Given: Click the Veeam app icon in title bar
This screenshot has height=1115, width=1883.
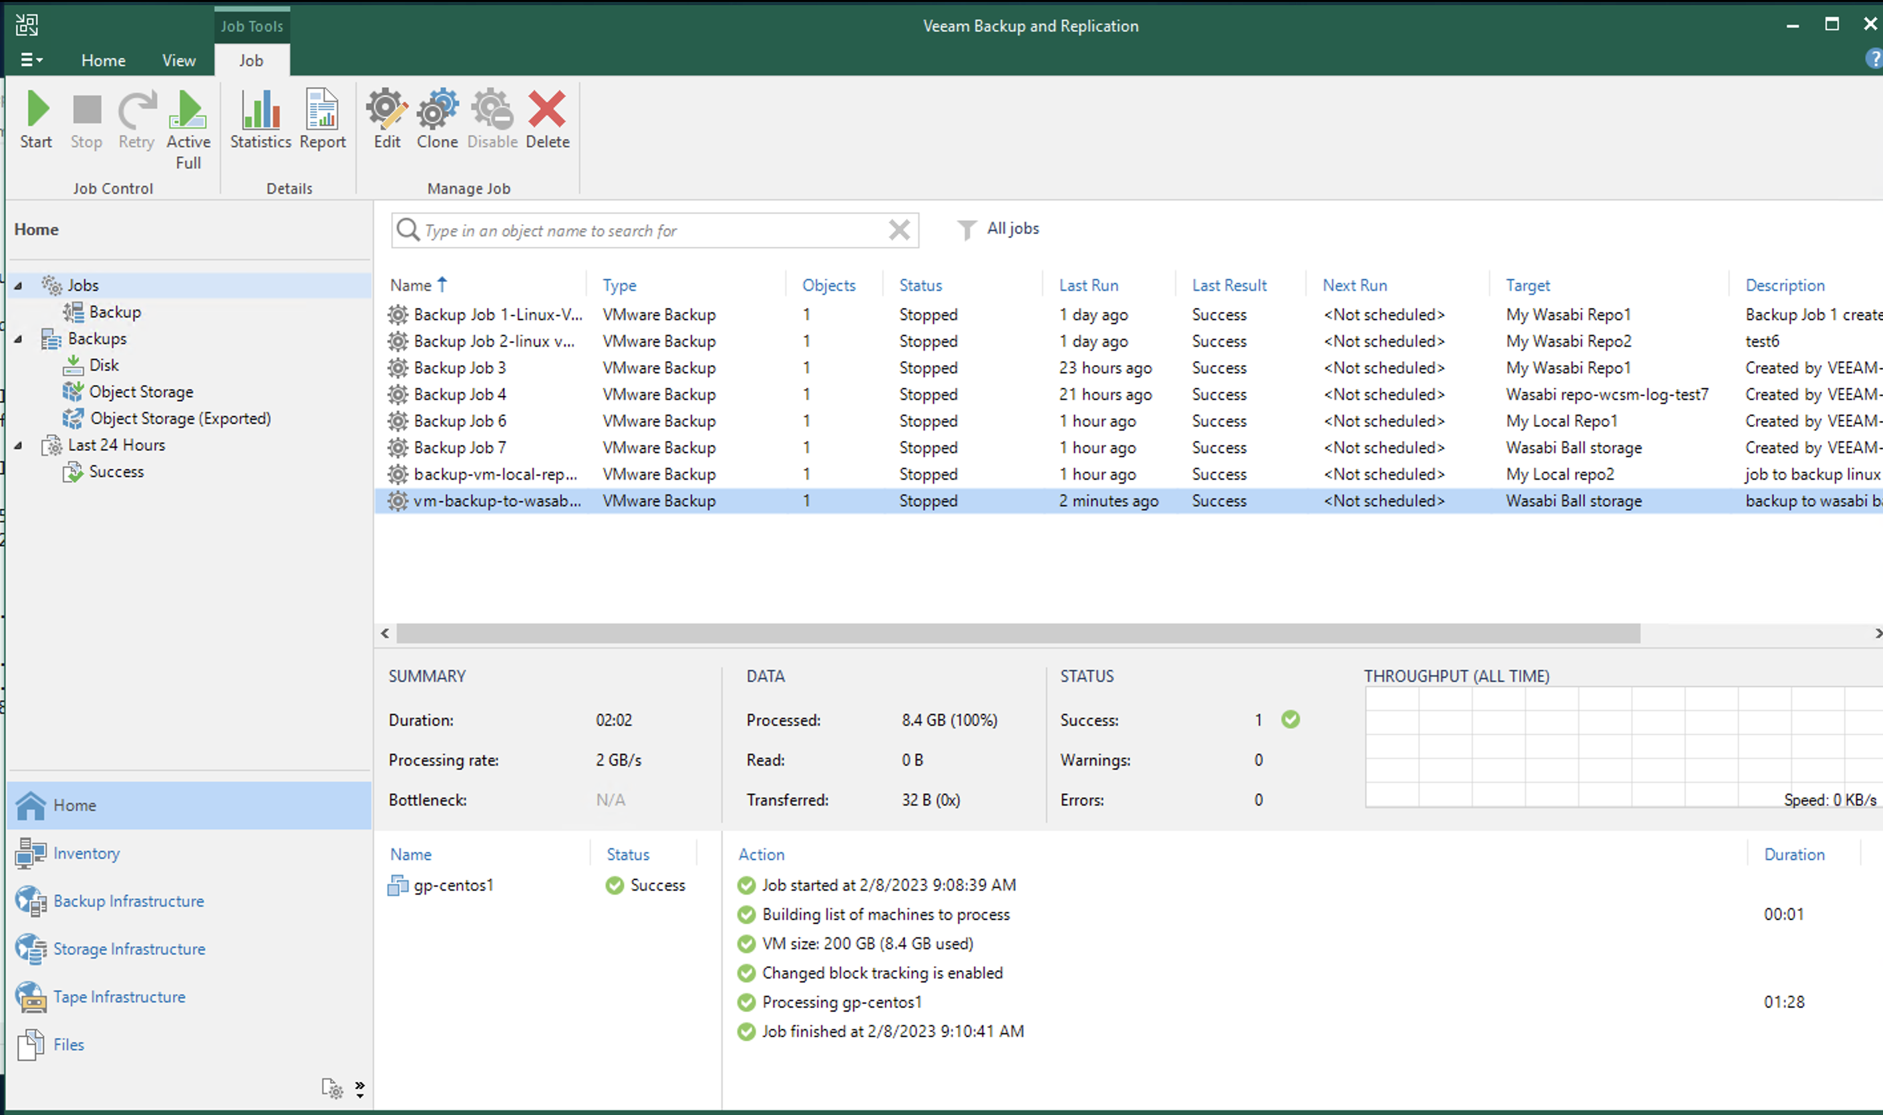Looking at the screenshot, I should pos(27,25).
